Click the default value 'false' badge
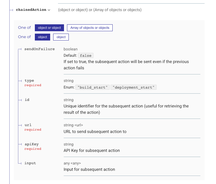Viewport: 216px width, 184px height. click(86, 56)
